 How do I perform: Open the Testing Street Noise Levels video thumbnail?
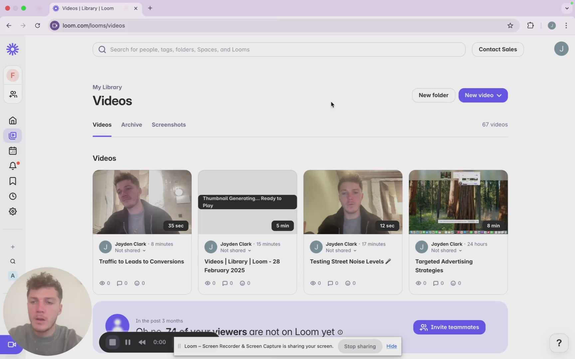coord(353,202)
